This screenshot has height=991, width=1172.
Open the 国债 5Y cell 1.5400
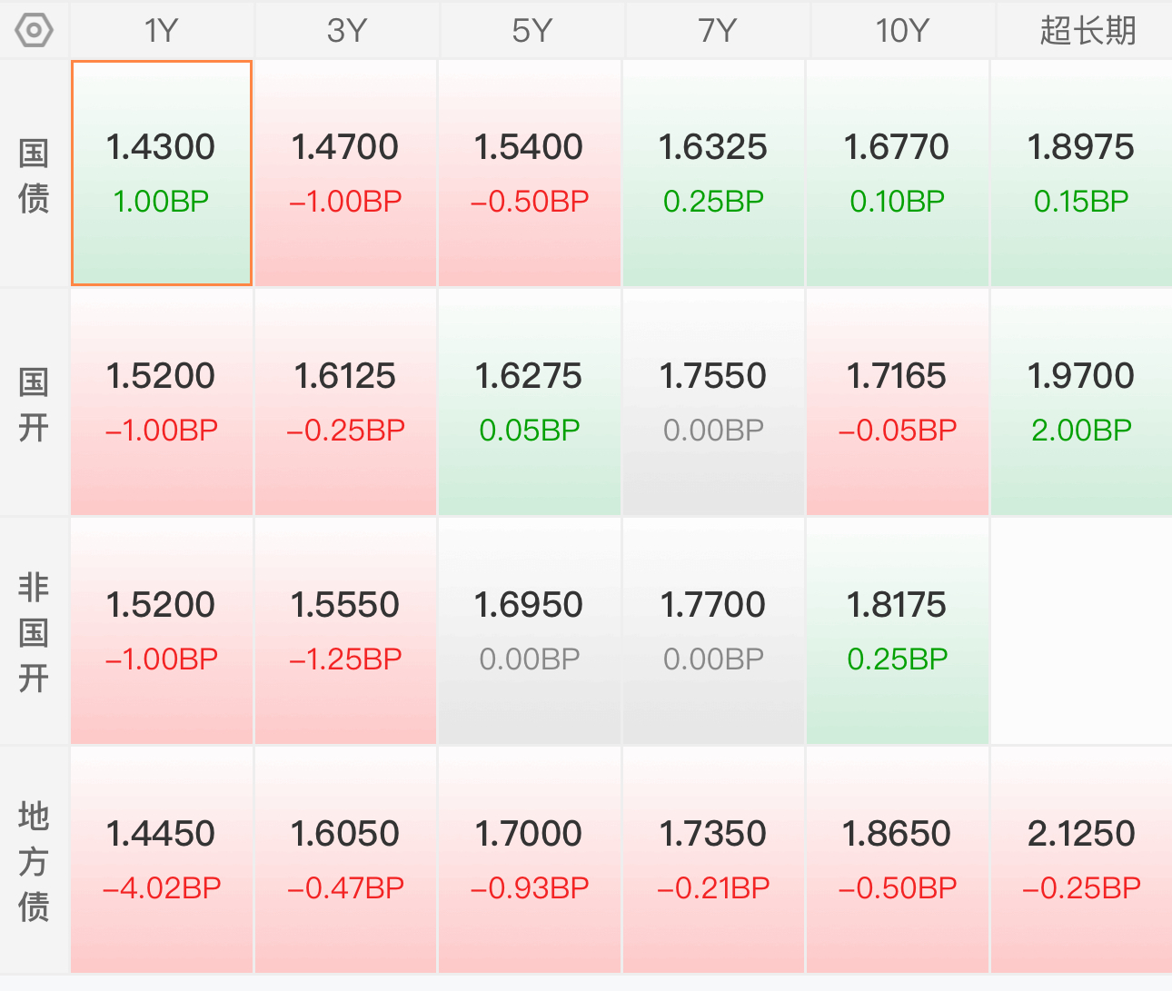(x=530, y=173)
